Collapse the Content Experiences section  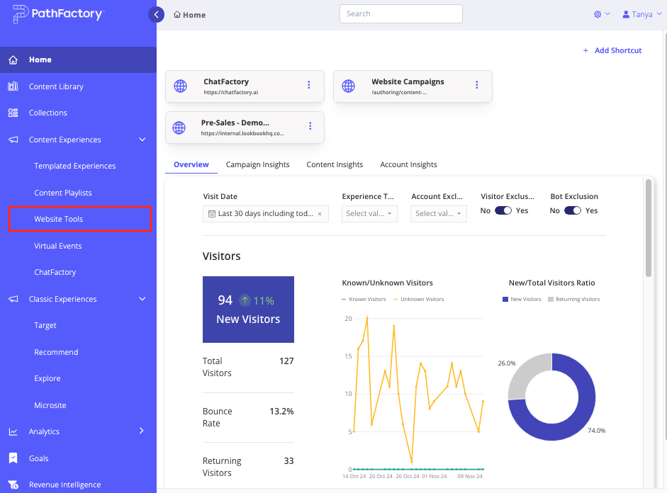(142, 140)
